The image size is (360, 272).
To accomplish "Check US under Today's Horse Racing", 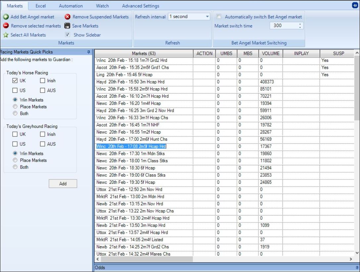I will (x=15, y=90).
